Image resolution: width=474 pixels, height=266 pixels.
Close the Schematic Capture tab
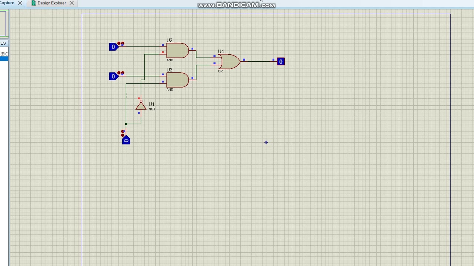[x=20, y=3]
